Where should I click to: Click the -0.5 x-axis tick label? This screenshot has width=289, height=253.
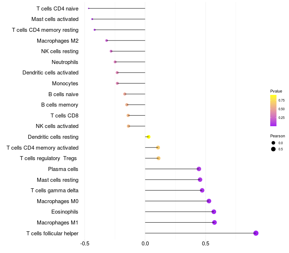click(x=85, y=244)
